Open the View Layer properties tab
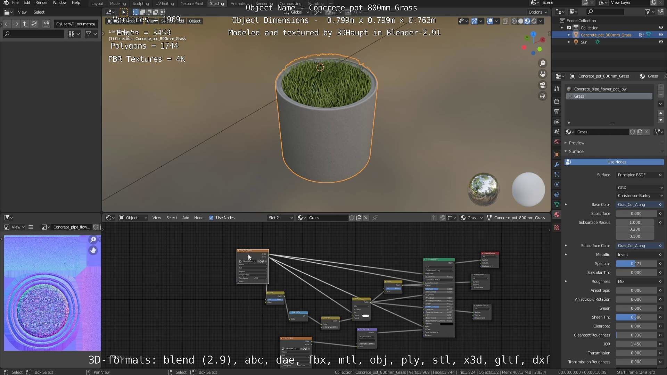 pyautogui.click(x=557, y=122)
